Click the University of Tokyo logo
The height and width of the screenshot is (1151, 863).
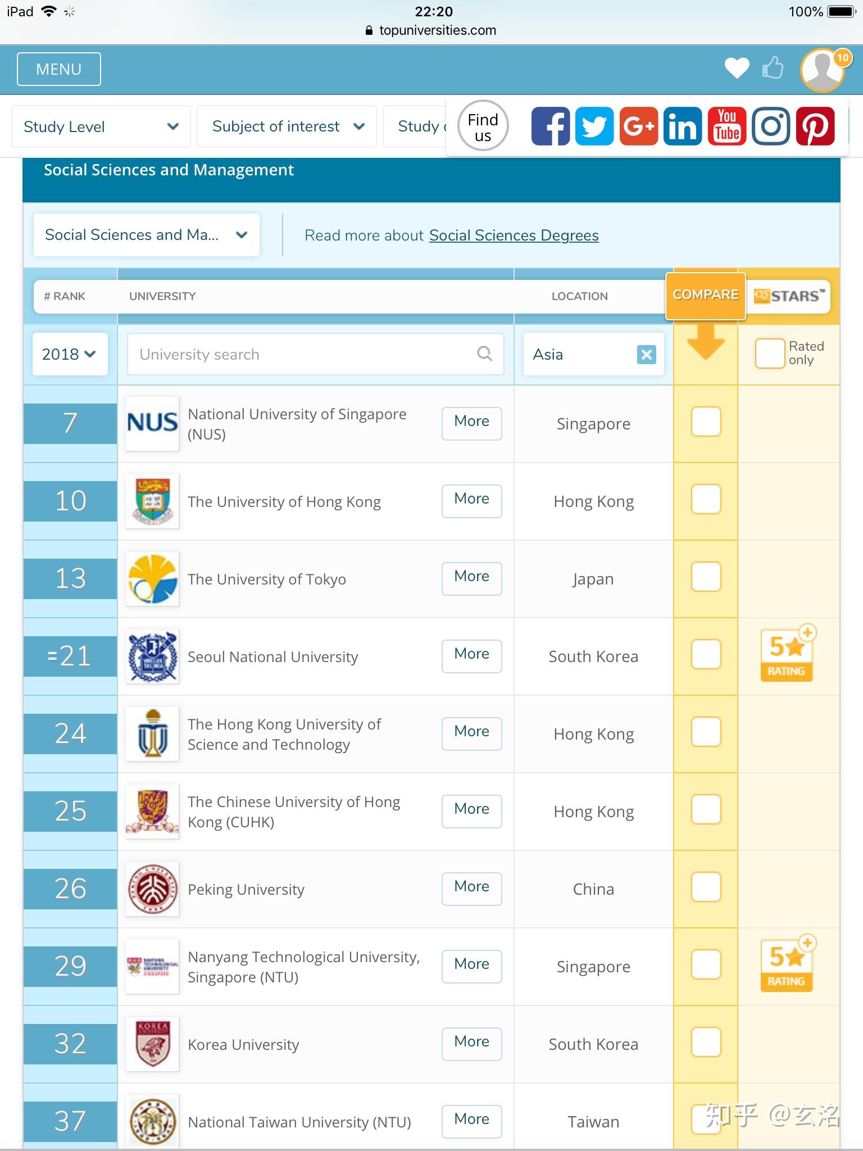152,578
